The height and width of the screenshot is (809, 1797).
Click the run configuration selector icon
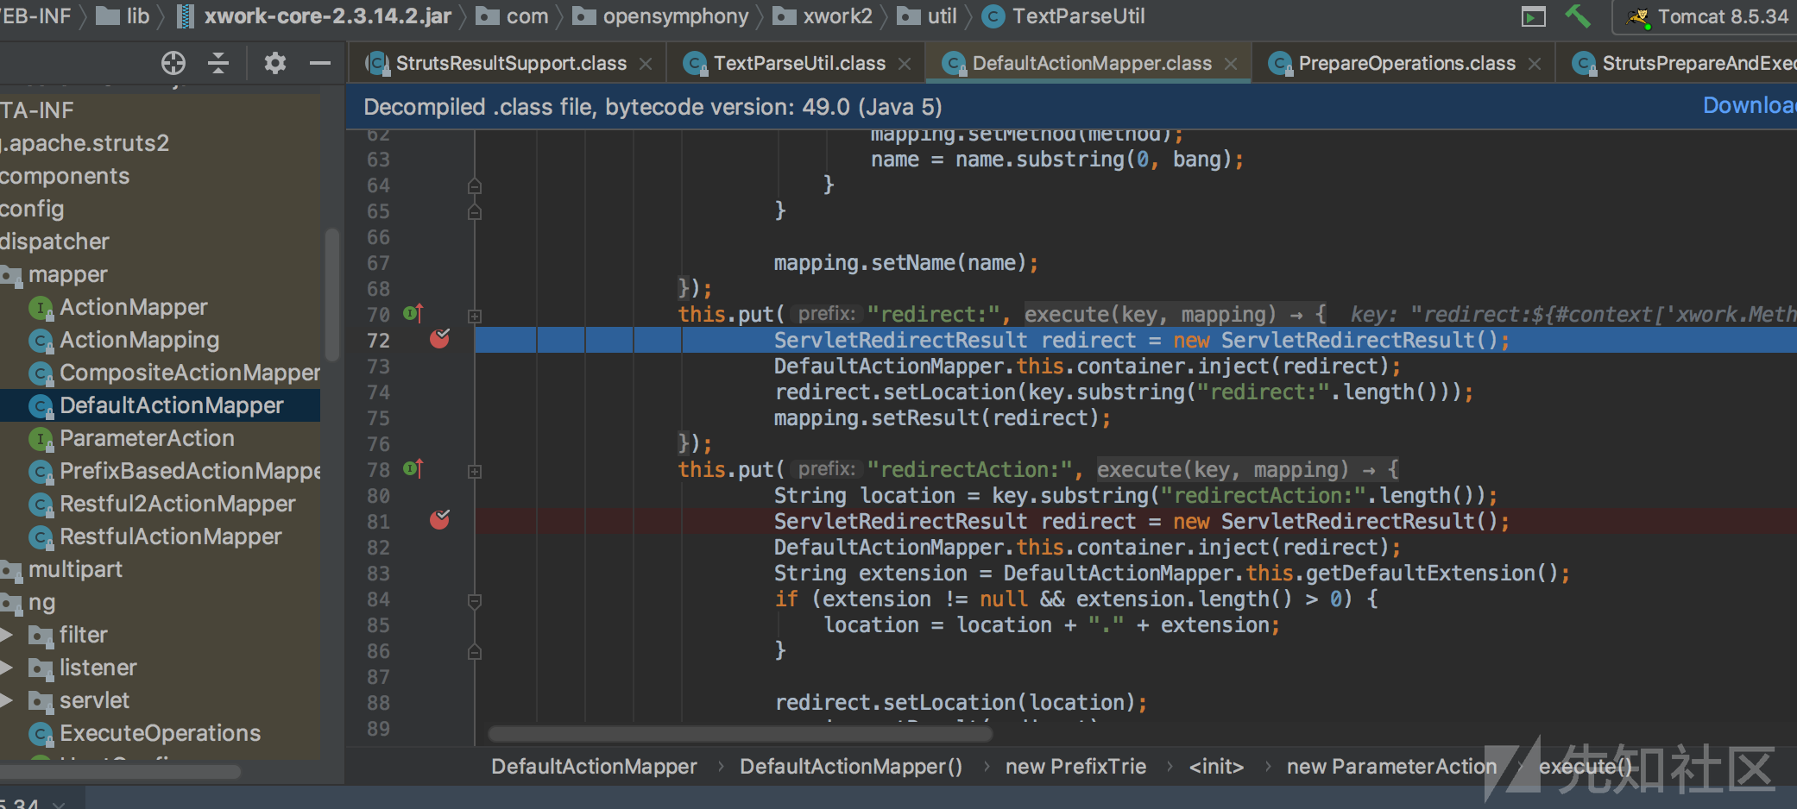tap(1533, 17)
